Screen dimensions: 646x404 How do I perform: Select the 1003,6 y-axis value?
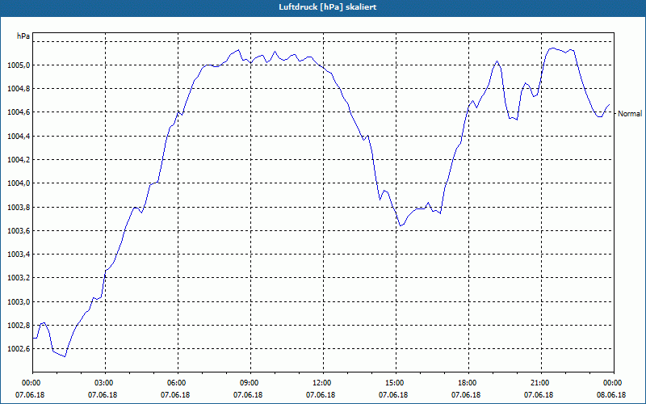pos(19,230)
